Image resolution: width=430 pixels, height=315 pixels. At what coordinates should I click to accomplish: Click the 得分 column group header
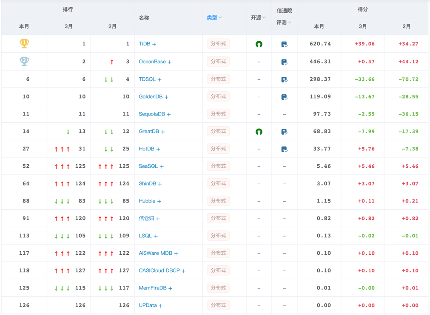(363, 9)
